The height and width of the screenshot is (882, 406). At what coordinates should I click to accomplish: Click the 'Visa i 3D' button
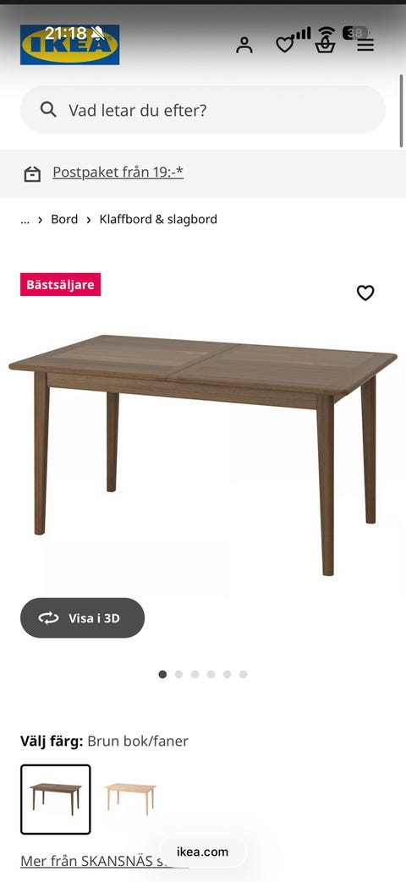pos(83,617)
